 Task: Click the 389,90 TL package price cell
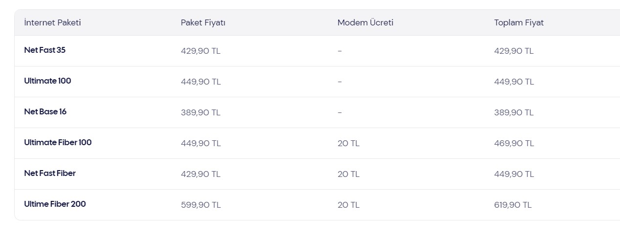pos(200,112)
